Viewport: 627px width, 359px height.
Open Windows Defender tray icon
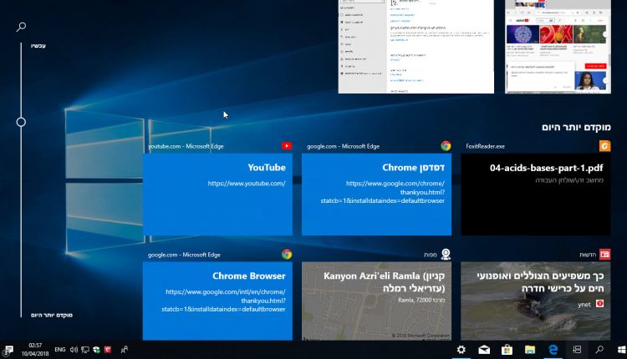[96, 350]
